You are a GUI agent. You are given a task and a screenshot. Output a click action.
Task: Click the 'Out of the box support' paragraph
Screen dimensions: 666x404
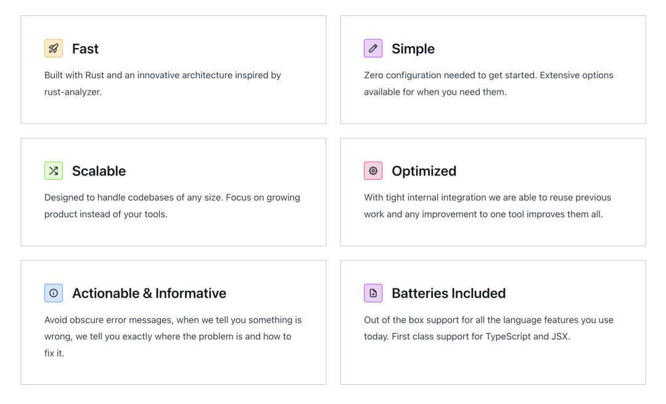(488, 328)
